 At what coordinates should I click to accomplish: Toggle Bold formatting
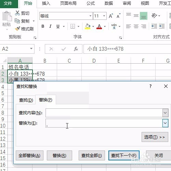(43, 26)
